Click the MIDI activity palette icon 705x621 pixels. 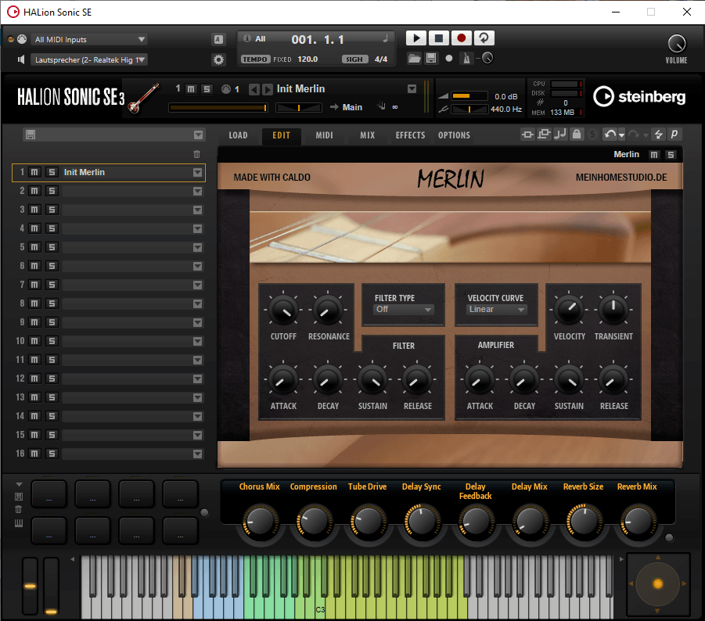(22, 39)
